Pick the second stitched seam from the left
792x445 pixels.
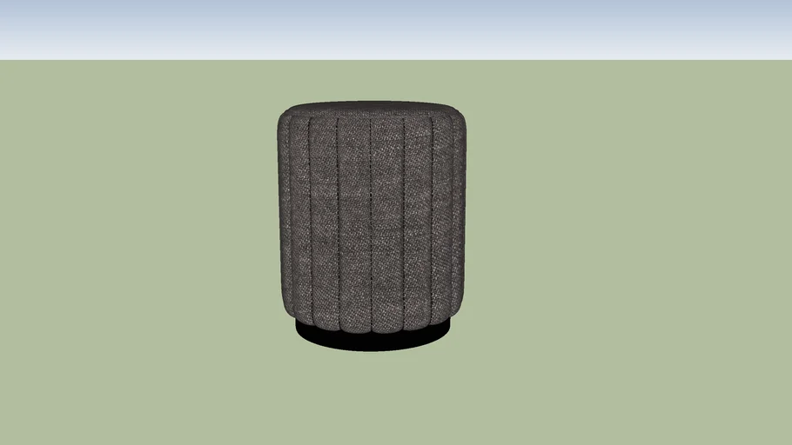click(339, 217)
